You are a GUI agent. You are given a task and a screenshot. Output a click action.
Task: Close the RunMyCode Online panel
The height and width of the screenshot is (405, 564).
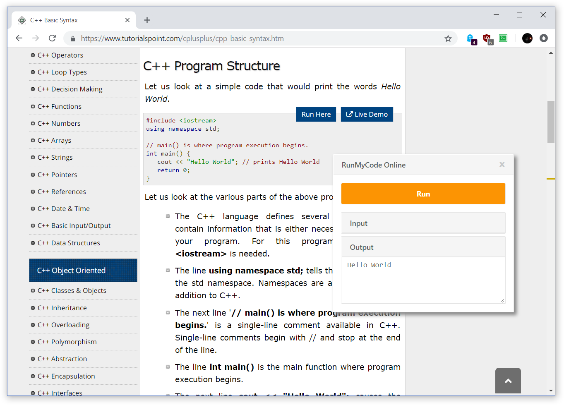[x=502, y=165]
